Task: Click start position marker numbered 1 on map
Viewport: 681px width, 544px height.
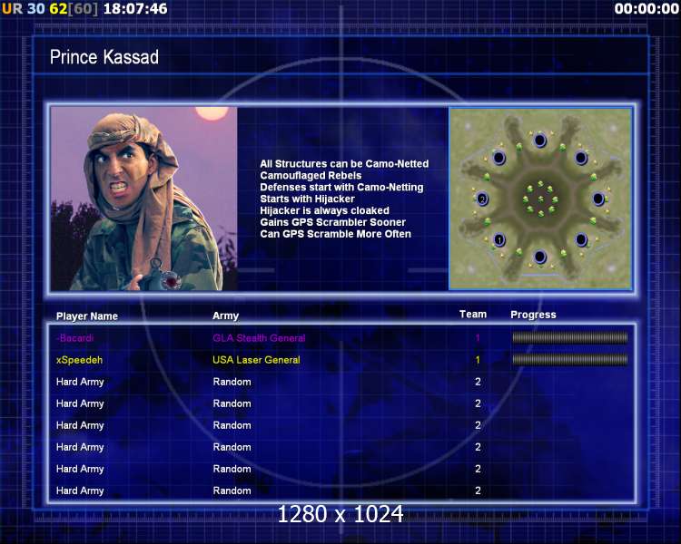Action: pos(499,239)
